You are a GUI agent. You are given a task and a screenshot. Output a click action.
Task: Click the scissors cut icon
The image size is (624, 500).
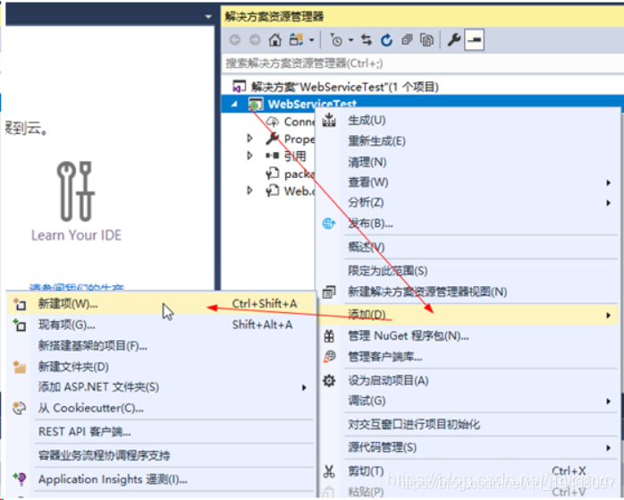pyautogui.click(x=329, y=471)
